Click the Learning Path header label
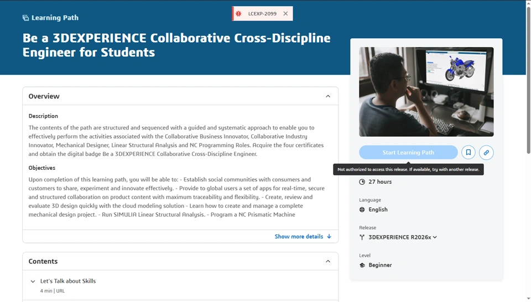This screenshot has height=302, width=531. click(x=55, y=18)
